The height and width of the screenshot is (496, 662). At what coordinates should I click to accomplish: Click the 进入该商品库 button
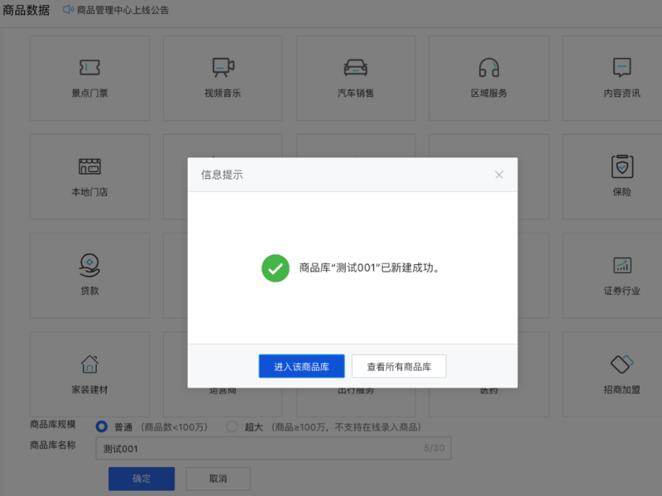click(x=301, y=365)
